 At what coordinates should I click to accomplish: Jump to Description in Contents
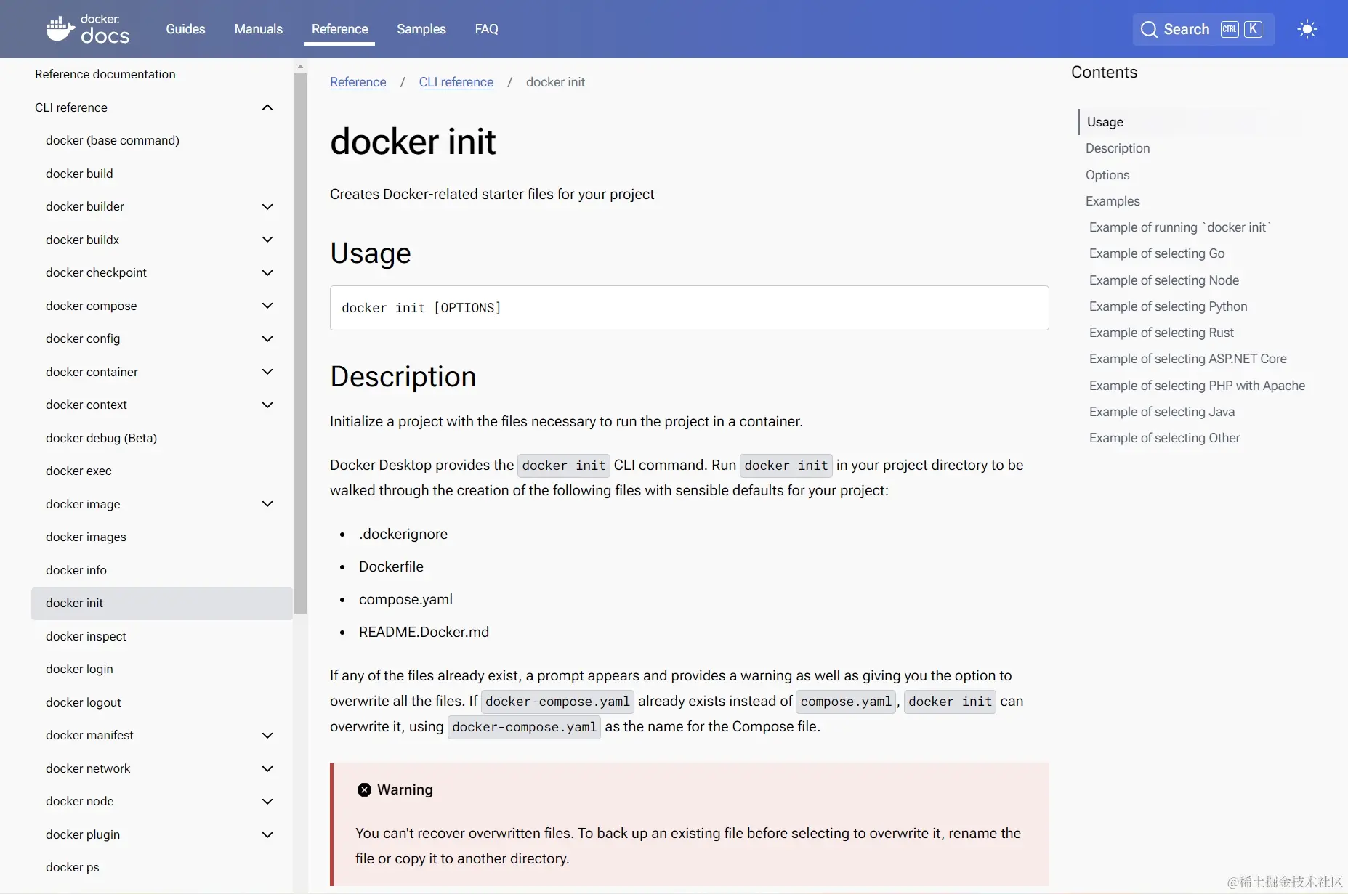[1118, 148]
